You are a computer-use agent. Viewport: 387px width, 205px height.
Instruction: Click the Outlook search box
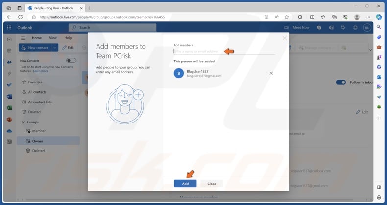pos(112,28)
